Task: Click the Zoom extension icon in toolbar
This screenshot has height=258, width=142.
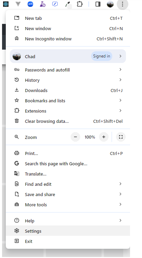Action: click(x=30, y=4)
